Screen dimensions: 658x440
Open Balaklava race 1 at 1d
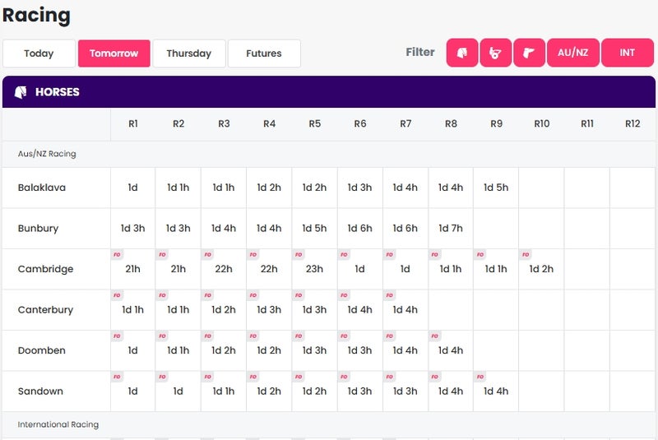133,188
